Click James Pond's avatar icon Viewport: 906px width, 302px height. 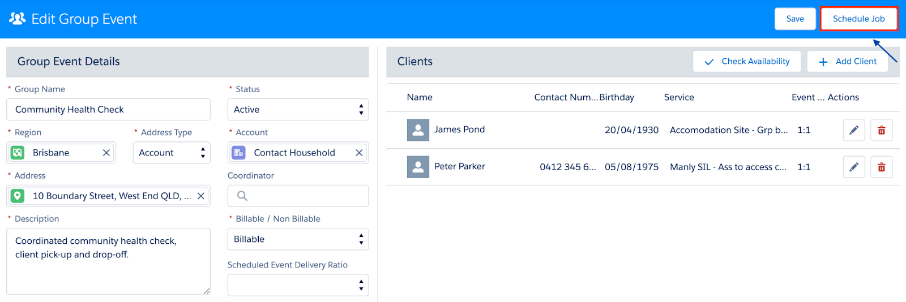point(418,130)
